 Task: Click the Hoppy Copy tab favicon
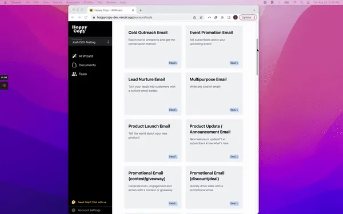[91, 10]
